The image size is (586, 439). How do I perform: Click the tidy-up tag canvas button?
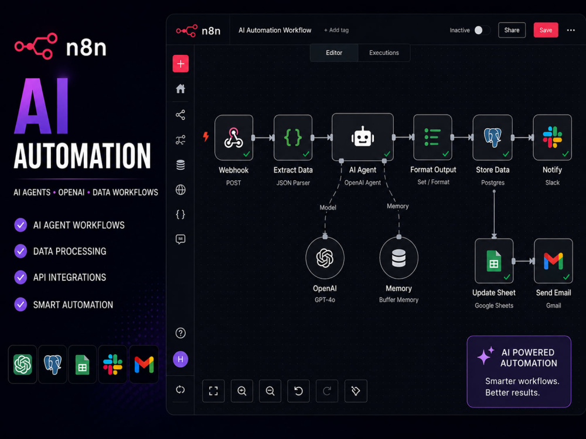coord(356,391)
